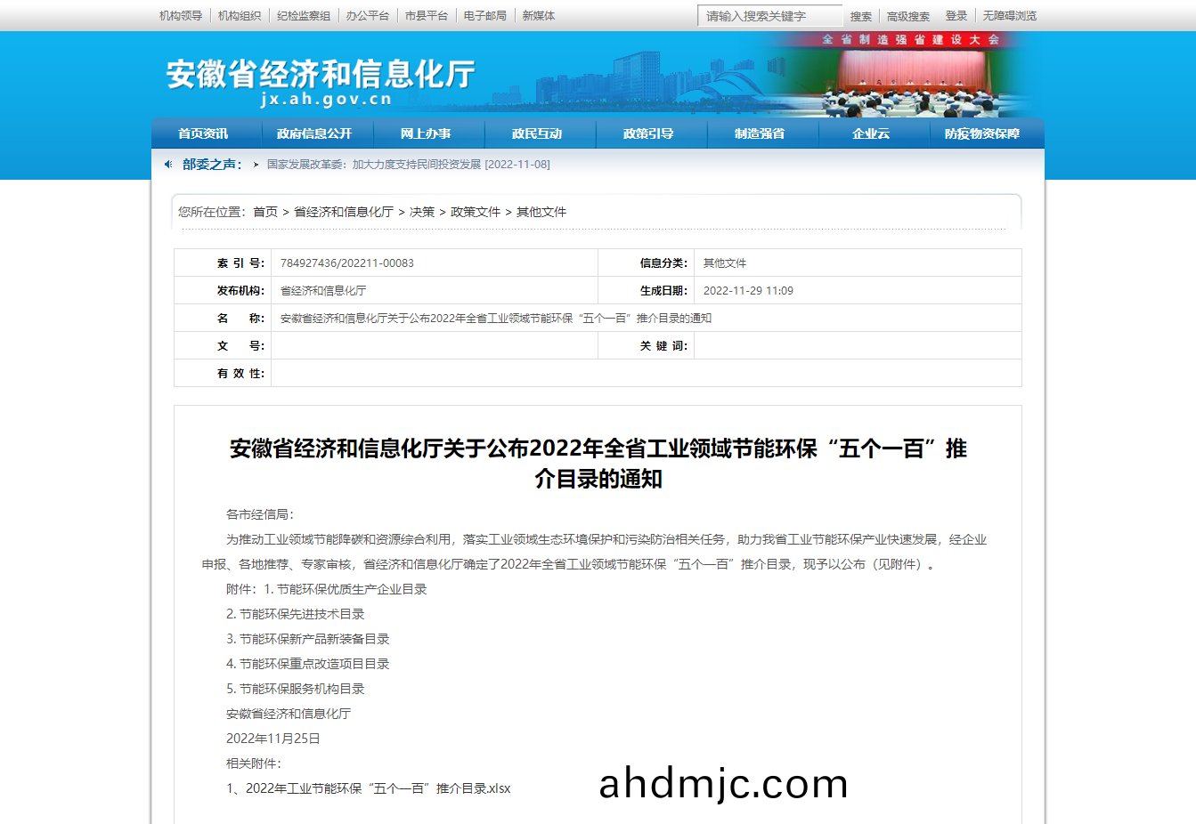Open 防疫物资保障 in the nav bar
Image resolution: width=1196 pixels, height=824 pixels.
[982, 133]
